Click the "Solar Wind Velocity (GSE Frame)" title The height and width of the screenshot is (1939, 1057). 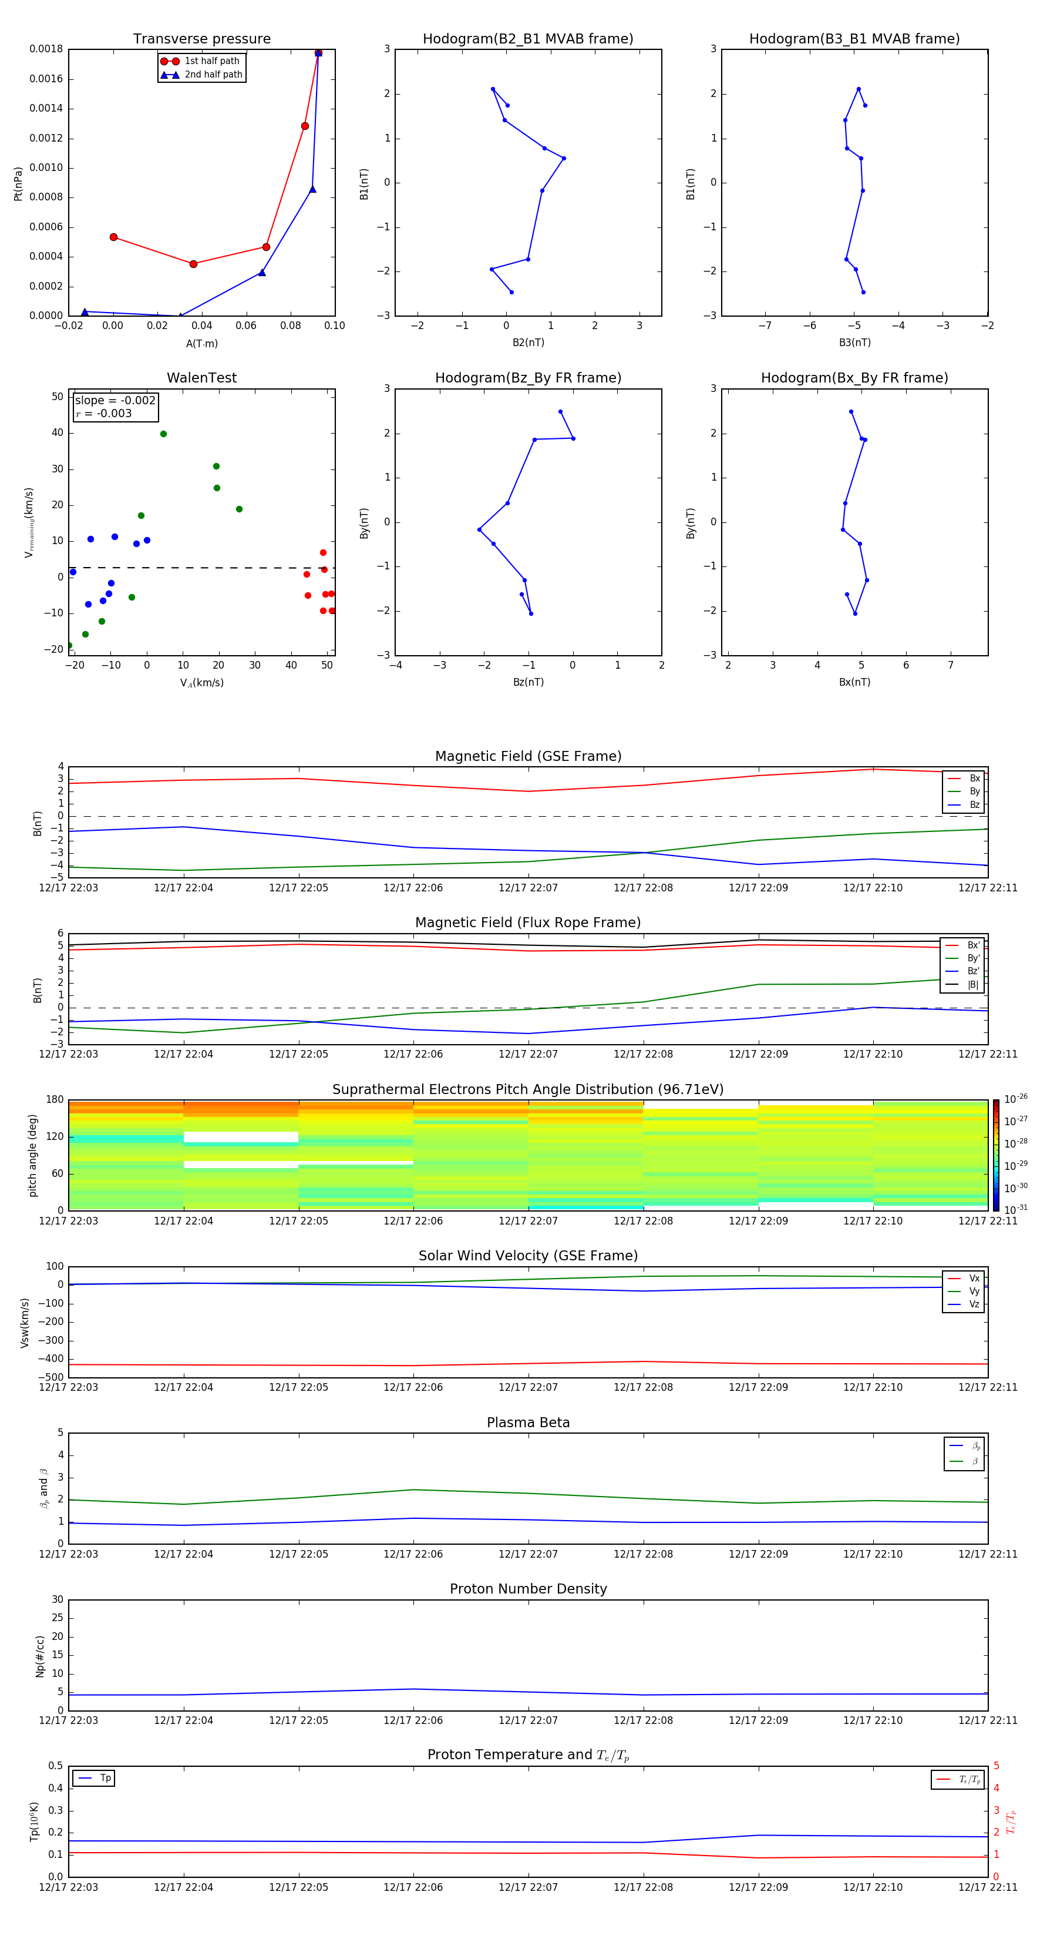click(x=528, y=1256)
